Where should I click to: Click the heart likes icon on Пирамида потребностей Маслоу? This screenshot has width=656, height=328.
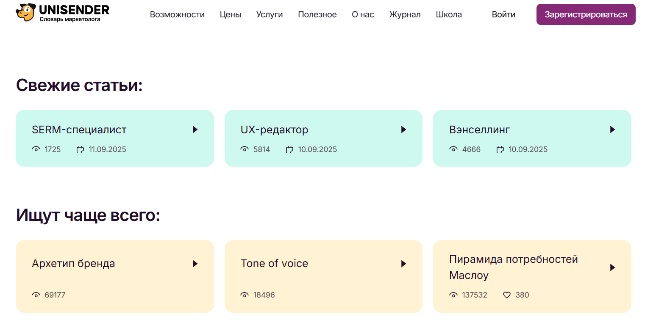point(507,295)
